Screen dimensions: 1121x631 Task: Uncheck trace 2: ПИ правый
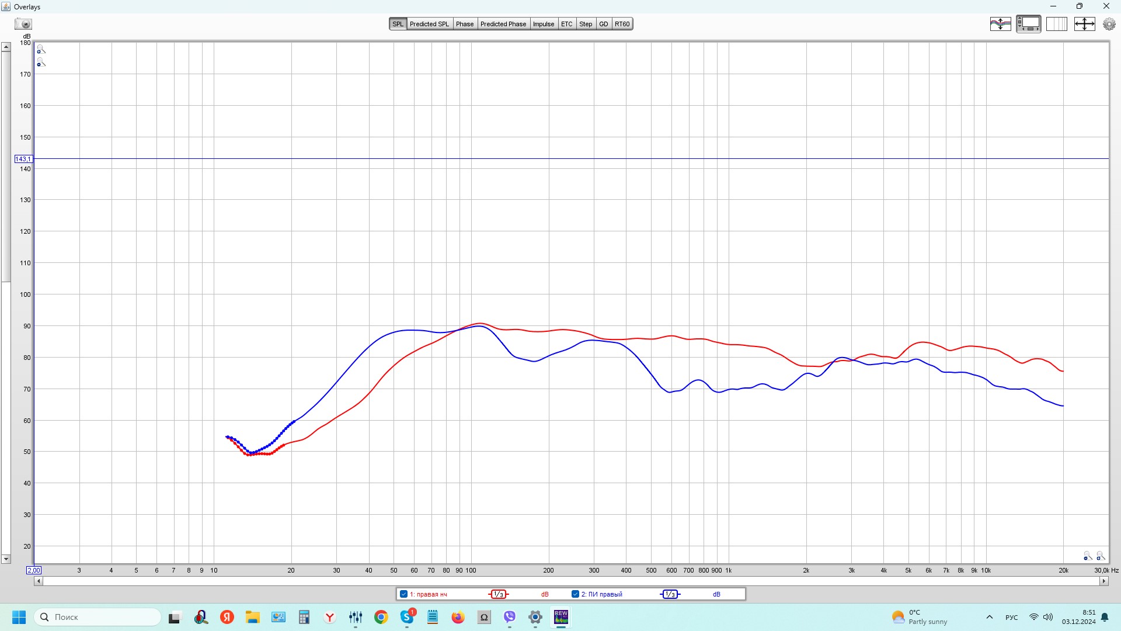pyautogui.click(x=575, y=594)
